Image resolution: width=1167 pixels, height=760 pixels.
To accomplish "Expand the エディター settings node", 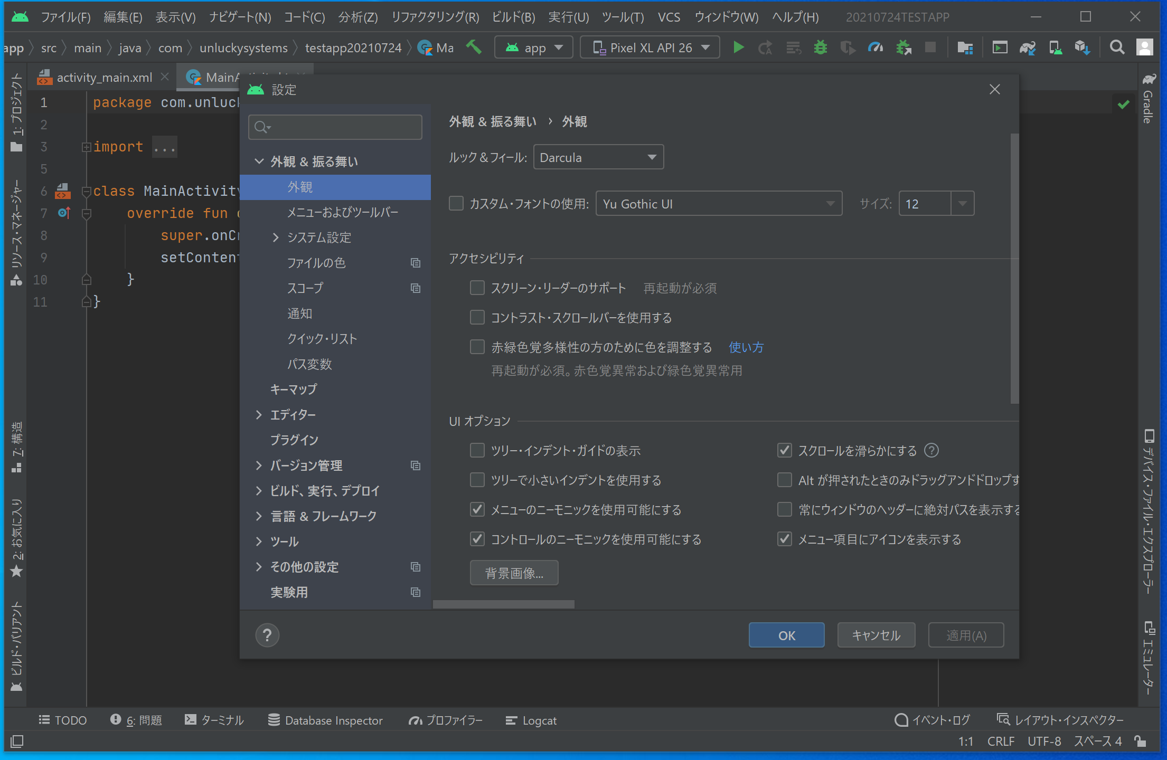I will point(259,415).
